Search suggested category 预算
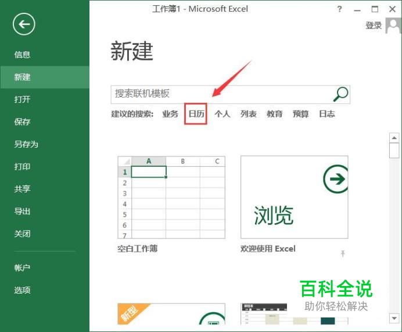The width and height of the screenshot is (402, 332). (x=301, y=114)
